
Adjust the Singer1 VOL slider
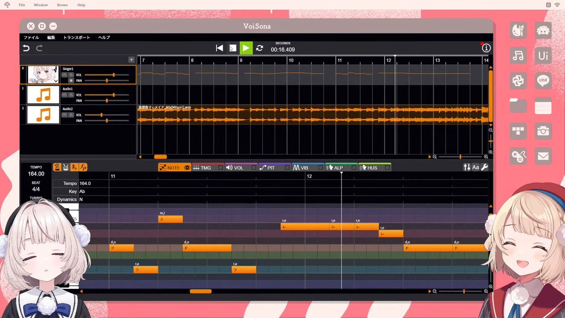tap(106, 75)
